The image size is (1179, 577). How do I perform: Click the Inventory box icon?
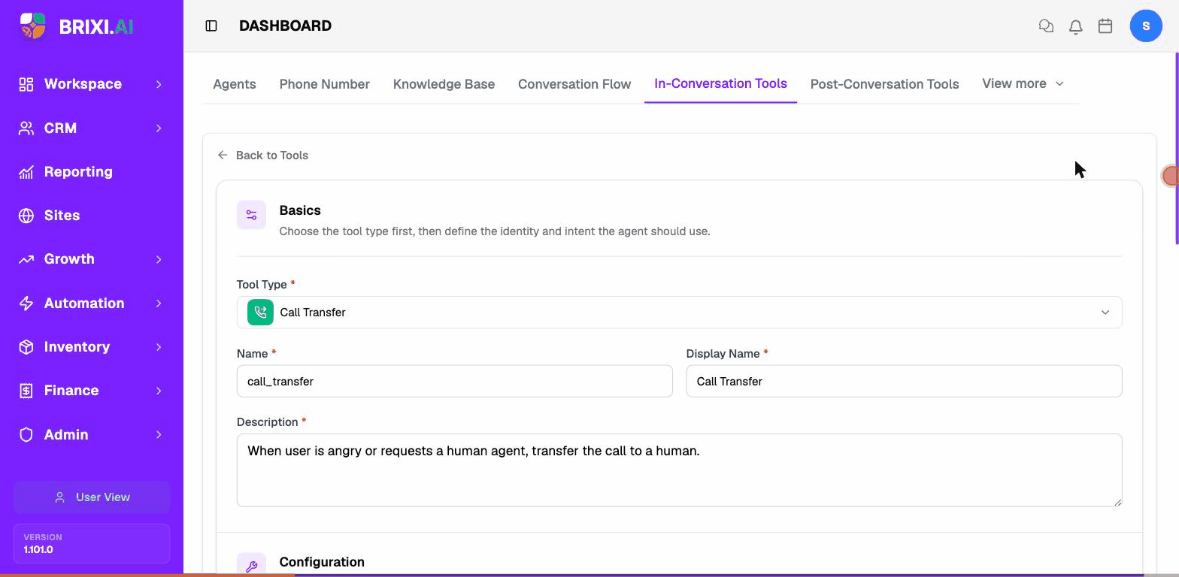26,347
